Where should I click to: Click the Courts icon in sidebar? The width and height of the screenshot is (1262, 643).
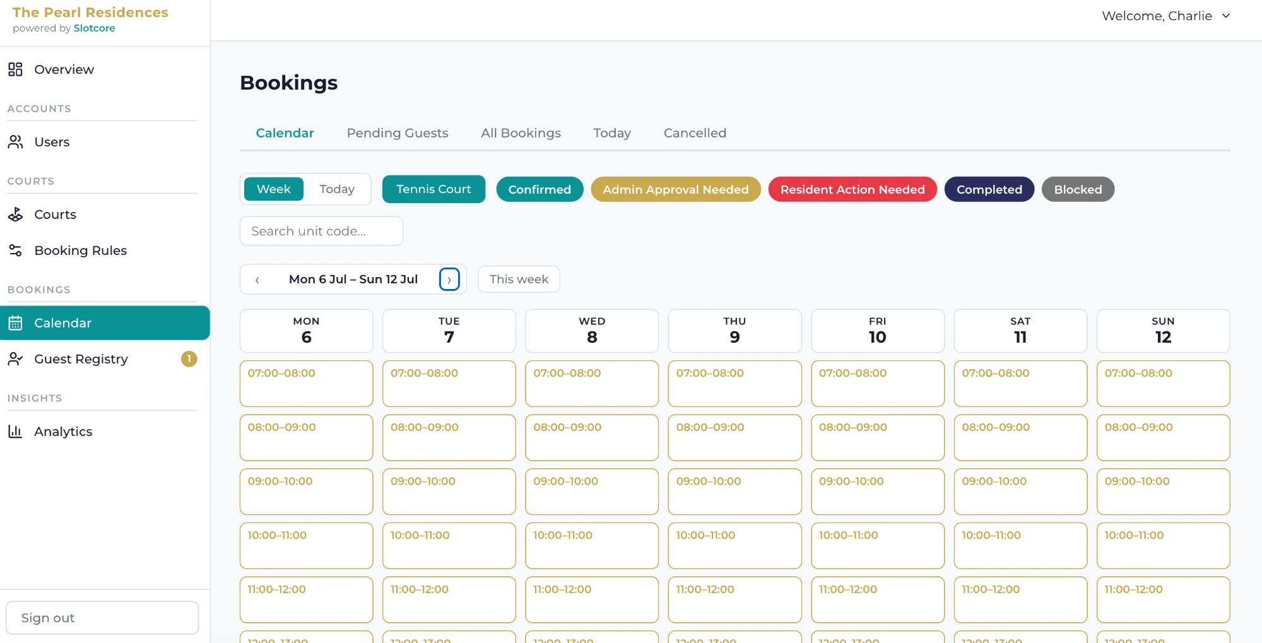[x=15, y=215]
